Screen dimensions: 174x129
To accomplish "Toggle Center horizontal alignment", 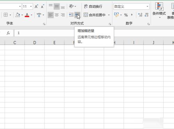I will pos(57,15).
